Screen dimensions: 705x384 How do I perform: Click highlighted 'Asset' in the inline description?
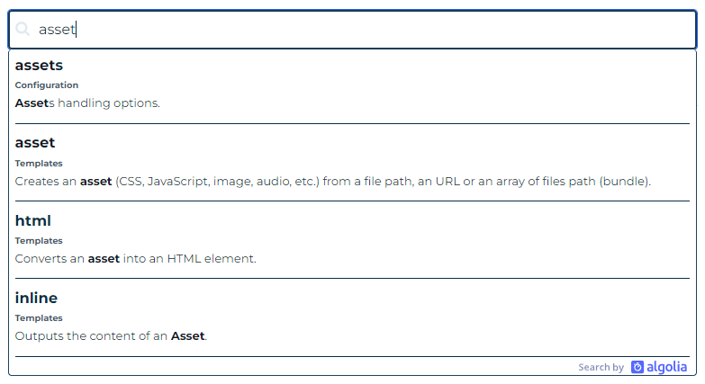pos(188,336)
